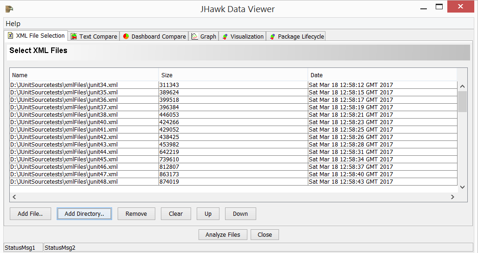The width and height of the screenshot is (478, 253).
Task: Select the junit42.xml file row
Action: coord(233,137)
